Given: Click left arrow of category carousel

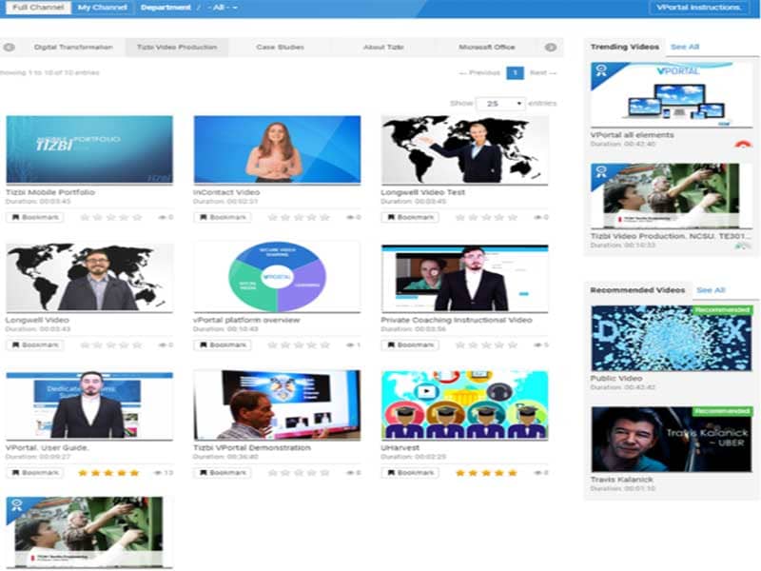Looking at the screenshot, I should 10,47.
